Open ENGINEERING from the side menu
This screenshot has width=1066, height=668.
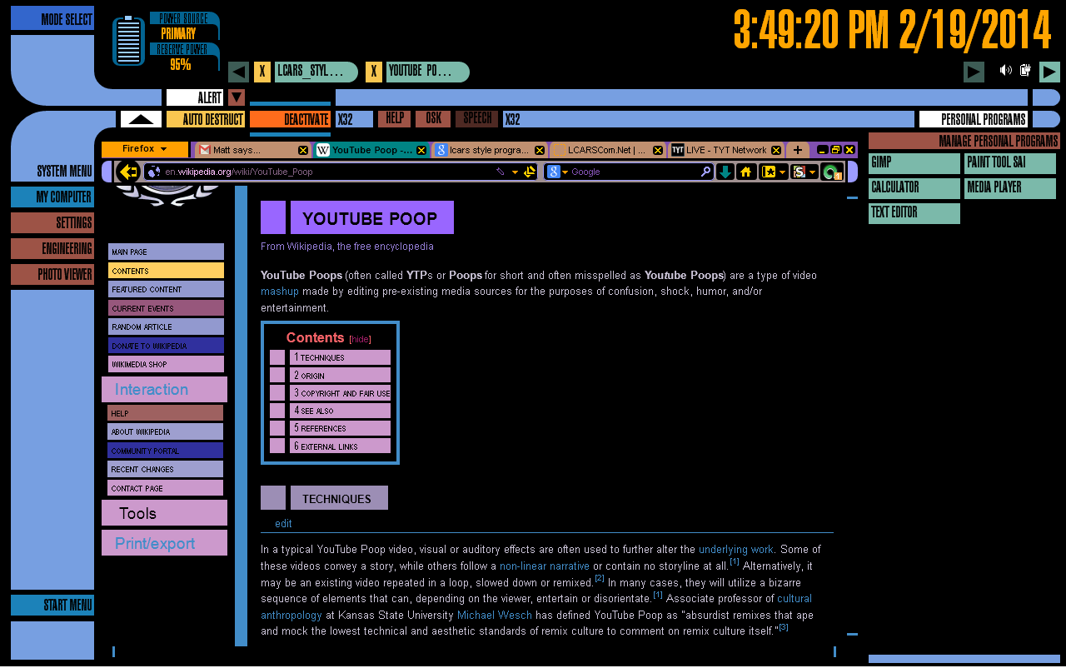(52, 249)
